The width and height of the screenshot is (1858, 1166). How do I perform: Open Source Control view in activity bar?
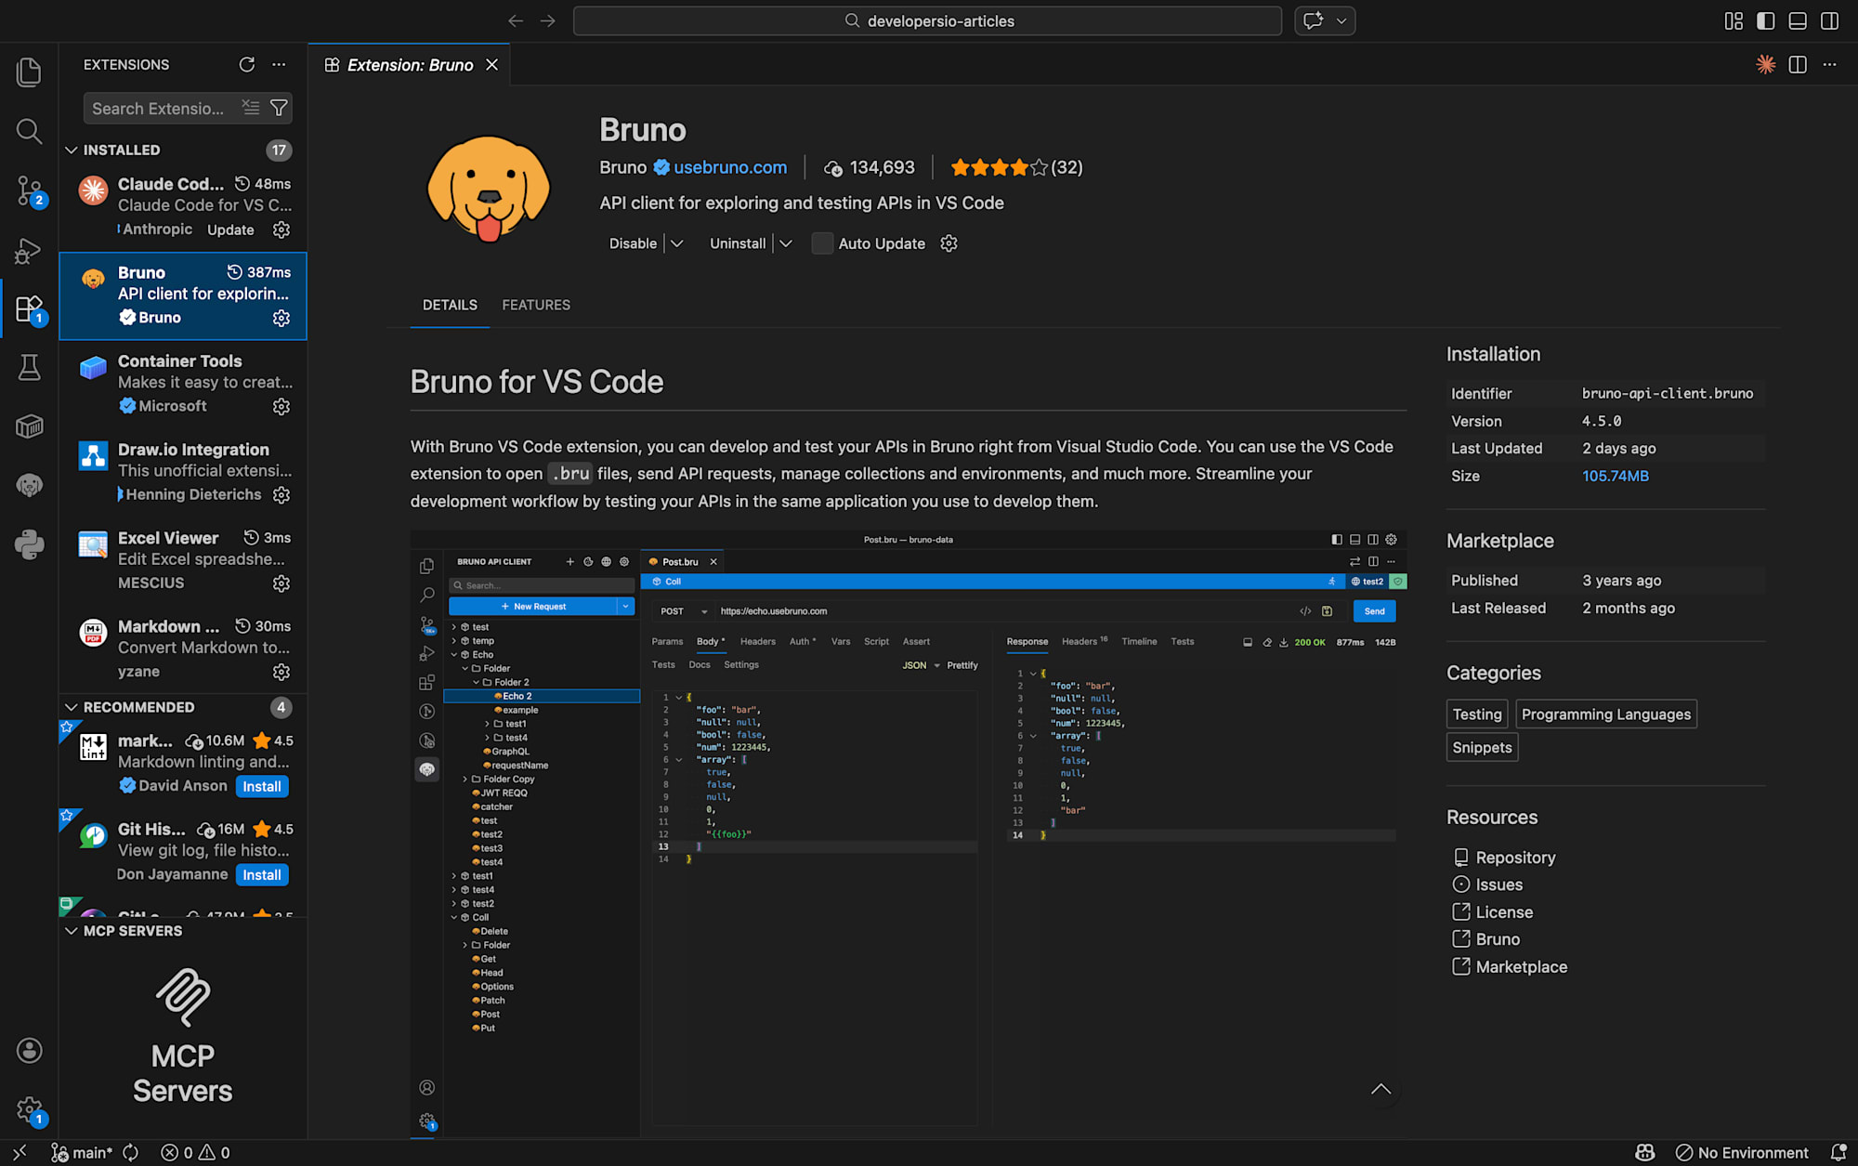(29, 190)
